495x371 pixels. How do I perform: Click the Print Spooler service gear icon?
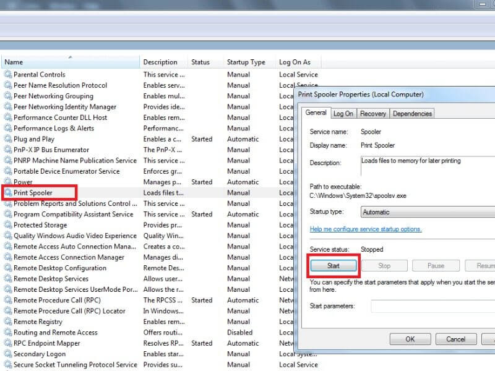coord(8,193)
